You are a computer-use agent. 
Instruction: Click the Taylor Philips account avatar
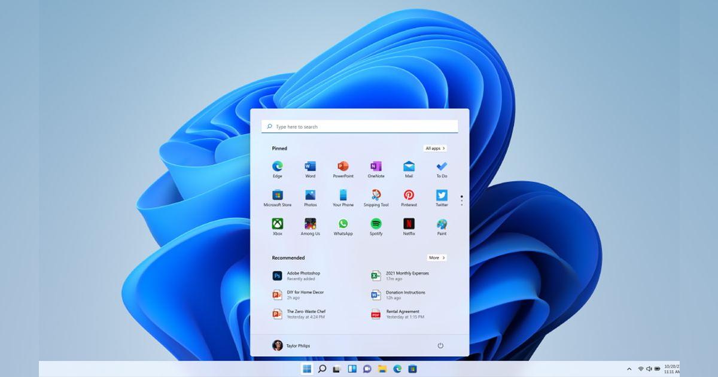(x=279, y=345)
